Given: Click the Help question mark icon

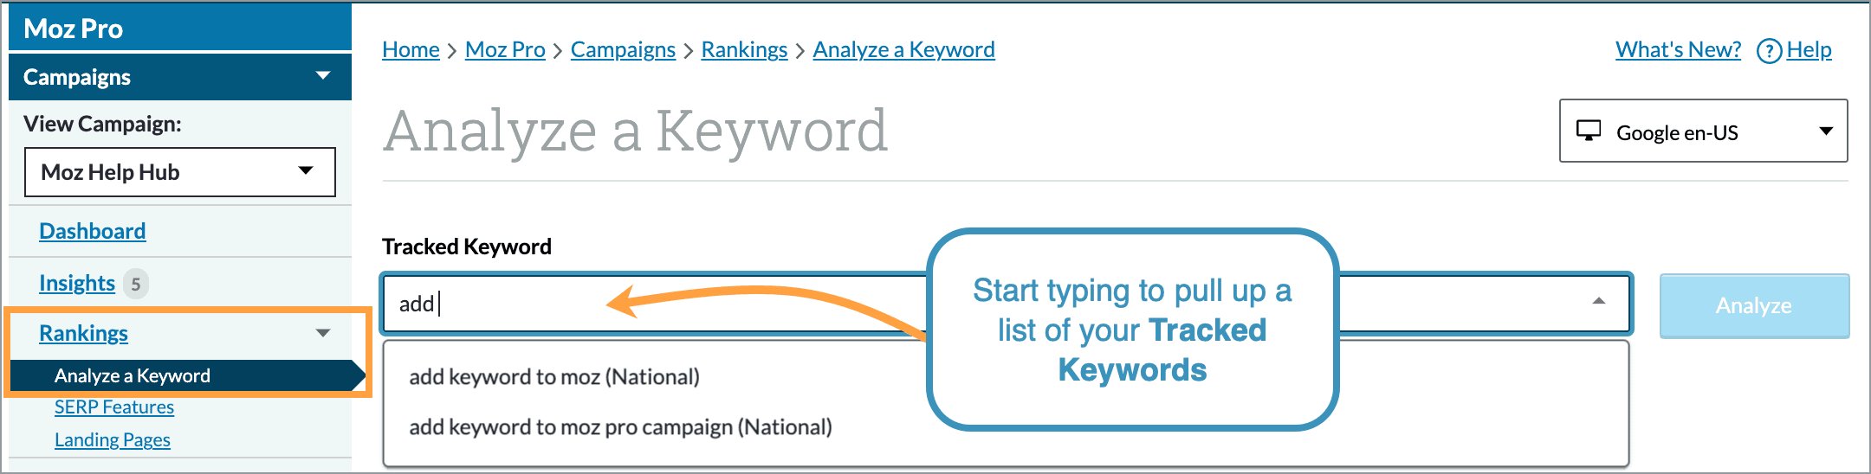Looking at the screenshot, I should pyautogui.click(x=1768, y=51).
